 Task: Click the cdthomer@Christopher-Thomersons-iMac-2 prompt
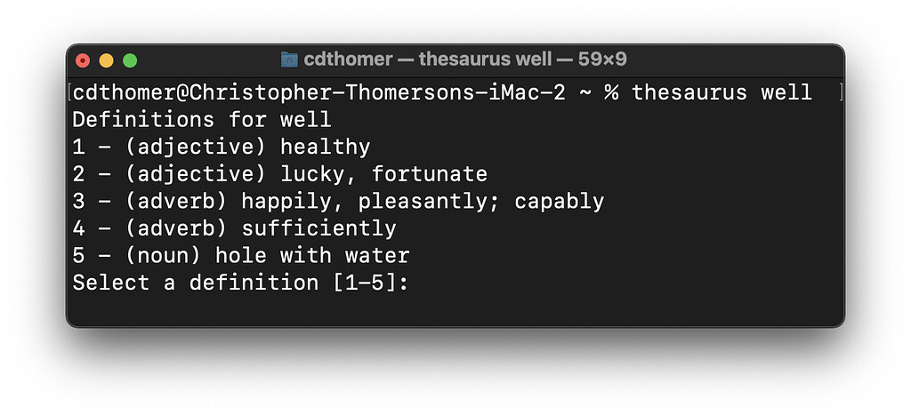pyautogui.click(x=318, y=92)
